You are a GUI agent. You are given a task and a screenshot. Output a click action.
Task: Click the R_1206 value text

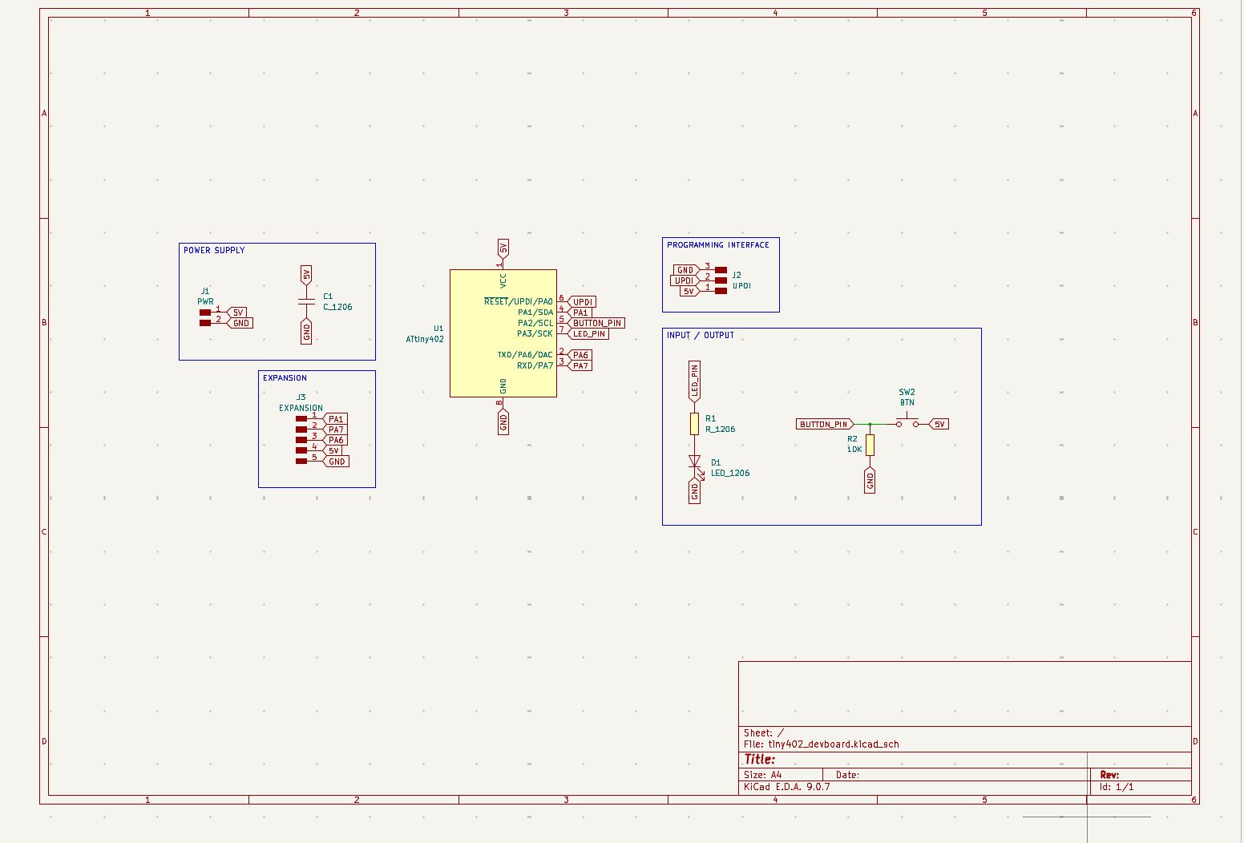tap(721, 430)
